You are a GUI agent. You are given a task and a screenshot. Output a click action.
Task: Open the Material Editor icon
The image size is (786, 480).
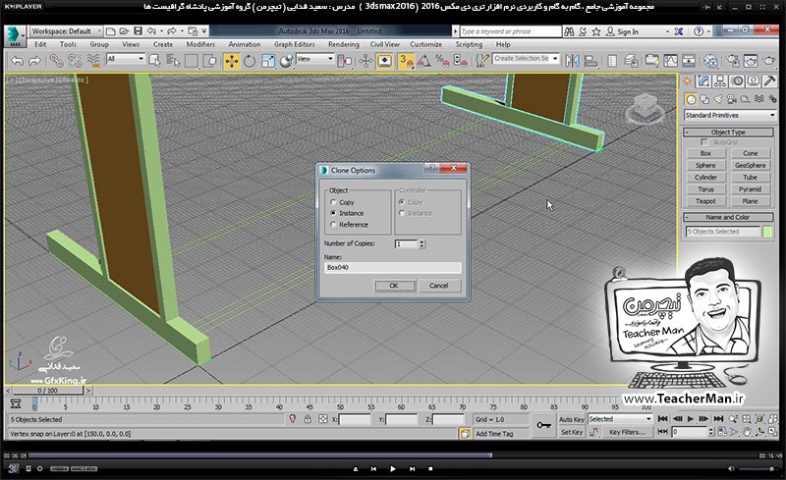[710, 61]
